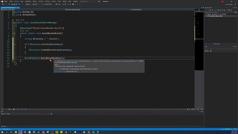Open the Debug configuration dropdown
This screenshot has width=238, height=134.
point(28,4)
